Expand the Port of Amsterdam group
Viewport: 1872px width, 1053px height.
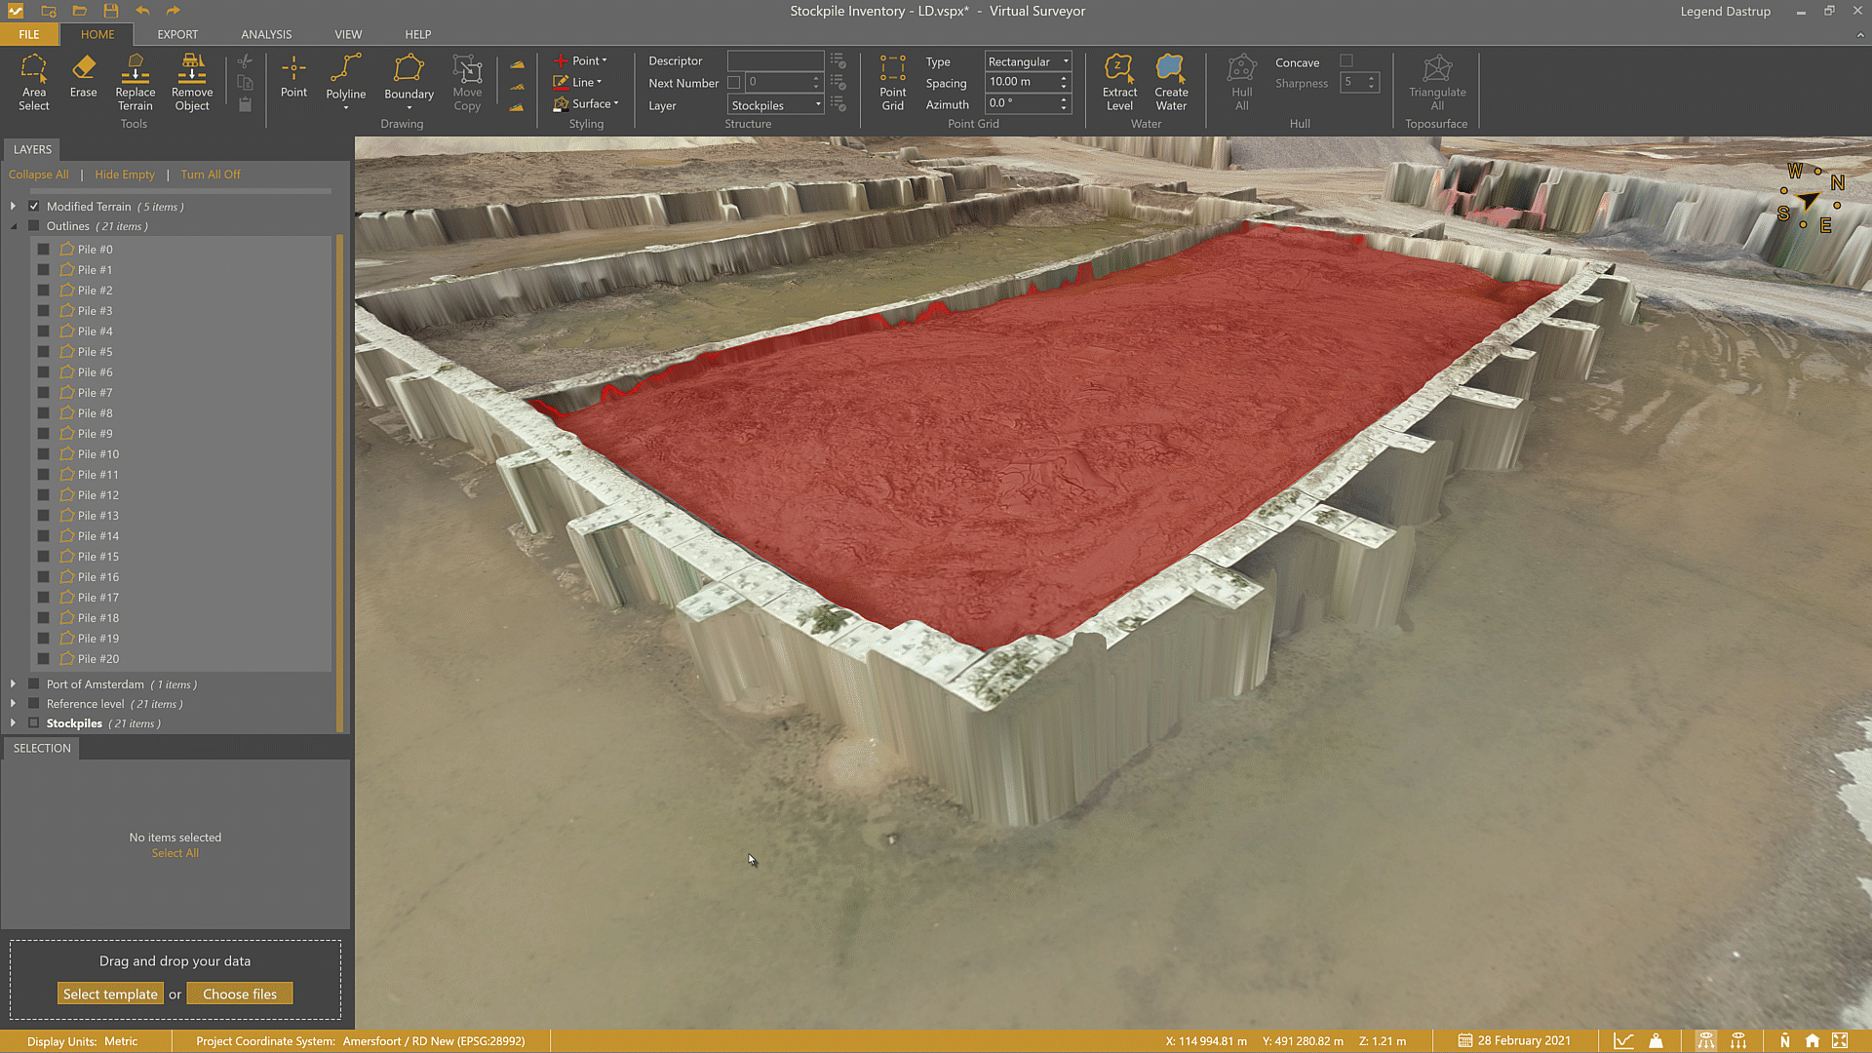tap(13, 683)
